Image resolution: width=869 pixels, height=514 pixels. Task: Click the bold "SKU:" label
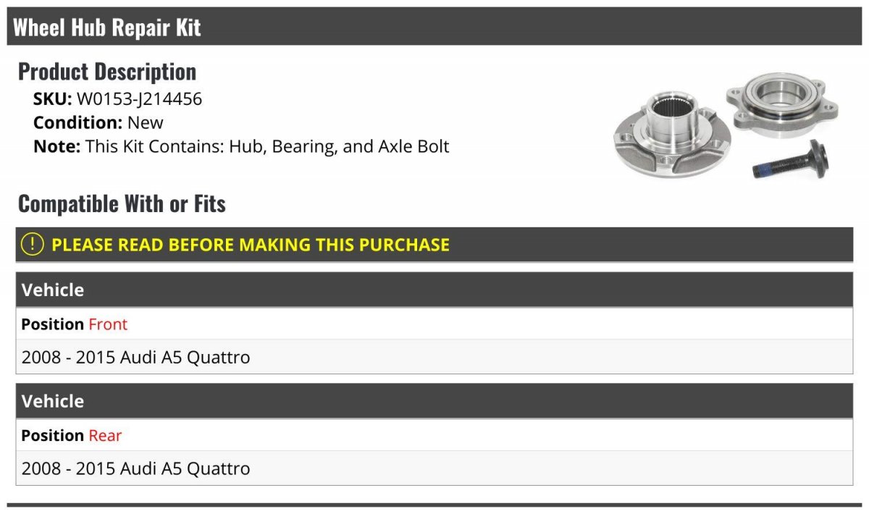[52, 99]
